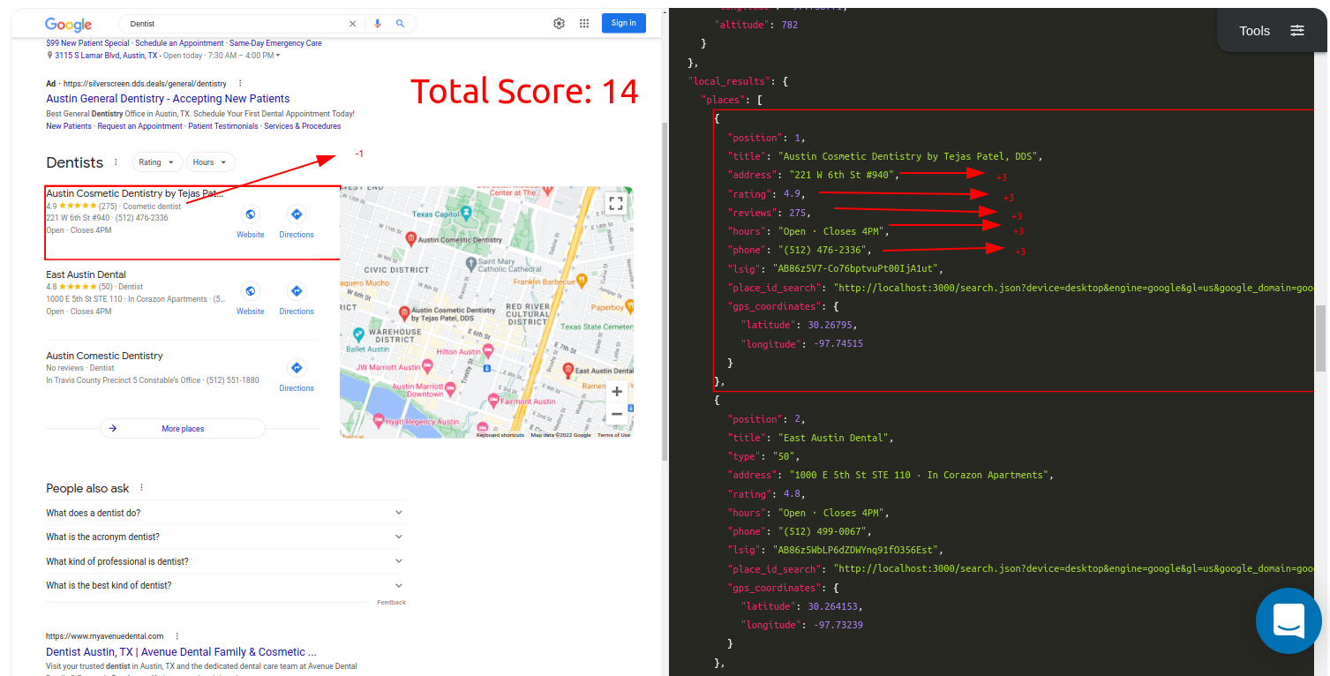Click the Google logo
The height and width of the screenshot is (676, 1330).
[69, 25]
